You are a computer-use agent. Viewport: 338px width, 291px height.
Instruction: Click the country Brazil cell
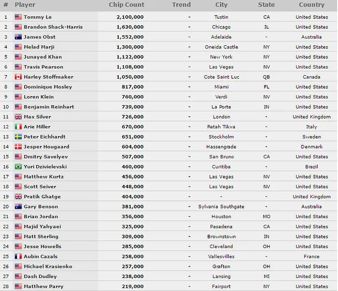[311, 166]
